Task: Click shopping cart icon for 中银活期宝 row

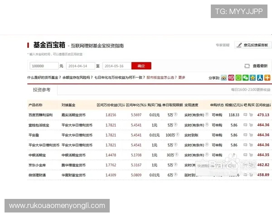Action: pyautogui.click(x=251, y=155)
